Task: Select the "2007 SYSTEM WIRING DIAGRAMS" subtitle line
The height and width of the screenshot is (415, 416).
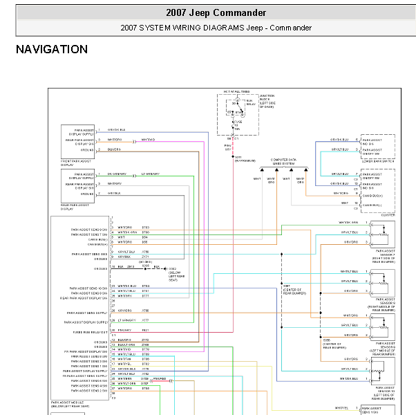Action: click(x=216, y=28)
